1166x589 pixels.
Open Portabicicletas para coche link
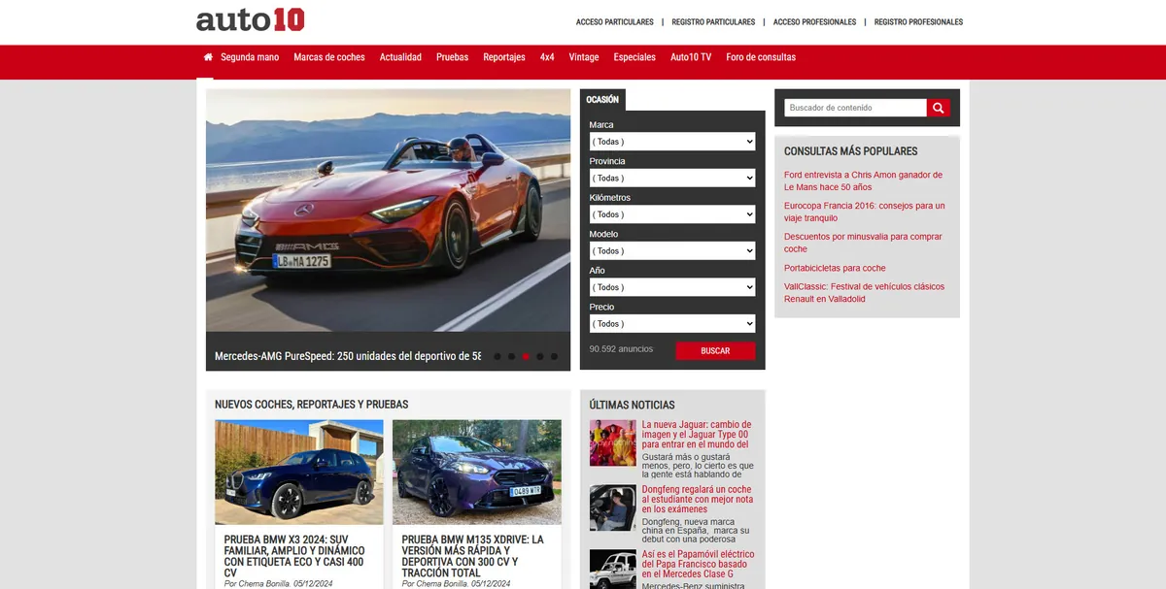[835, 268]
